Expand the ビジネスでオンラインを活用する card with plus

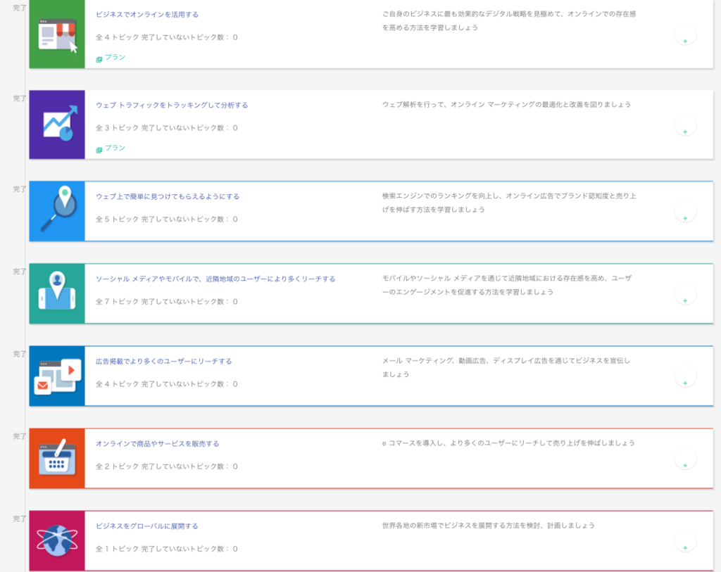685,34
